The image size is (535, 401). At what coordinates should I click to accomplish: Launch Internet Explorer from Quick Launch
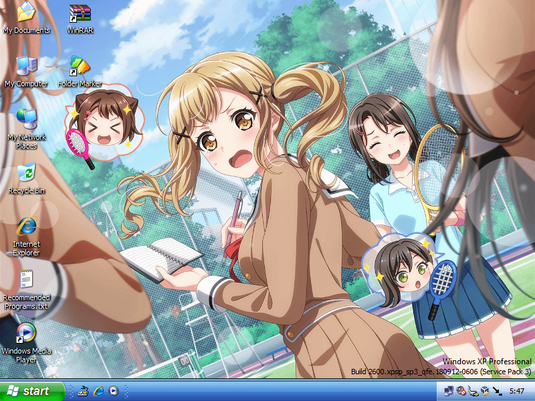(98, 391)
